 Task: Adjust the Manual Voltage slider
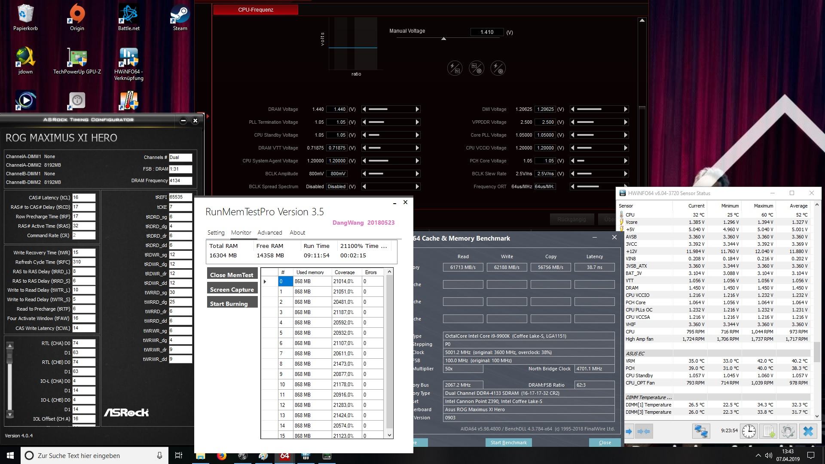(444, 39)
